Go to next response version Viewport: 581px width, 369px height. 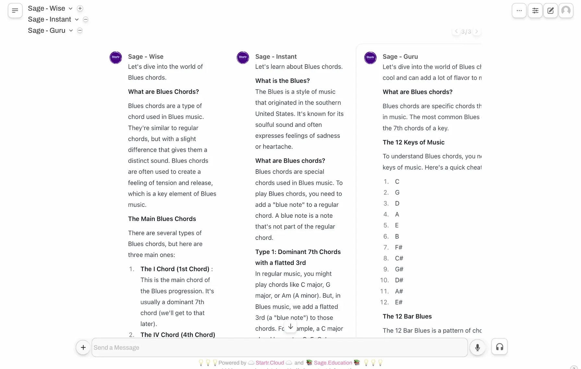point(477,31)
